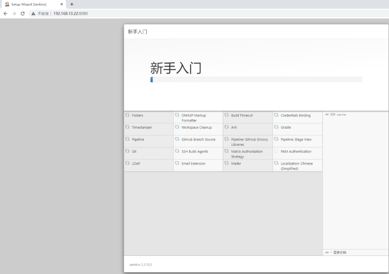389x274 pixels.
Task: Click the browser forward arrow
Action: point(14,13)
